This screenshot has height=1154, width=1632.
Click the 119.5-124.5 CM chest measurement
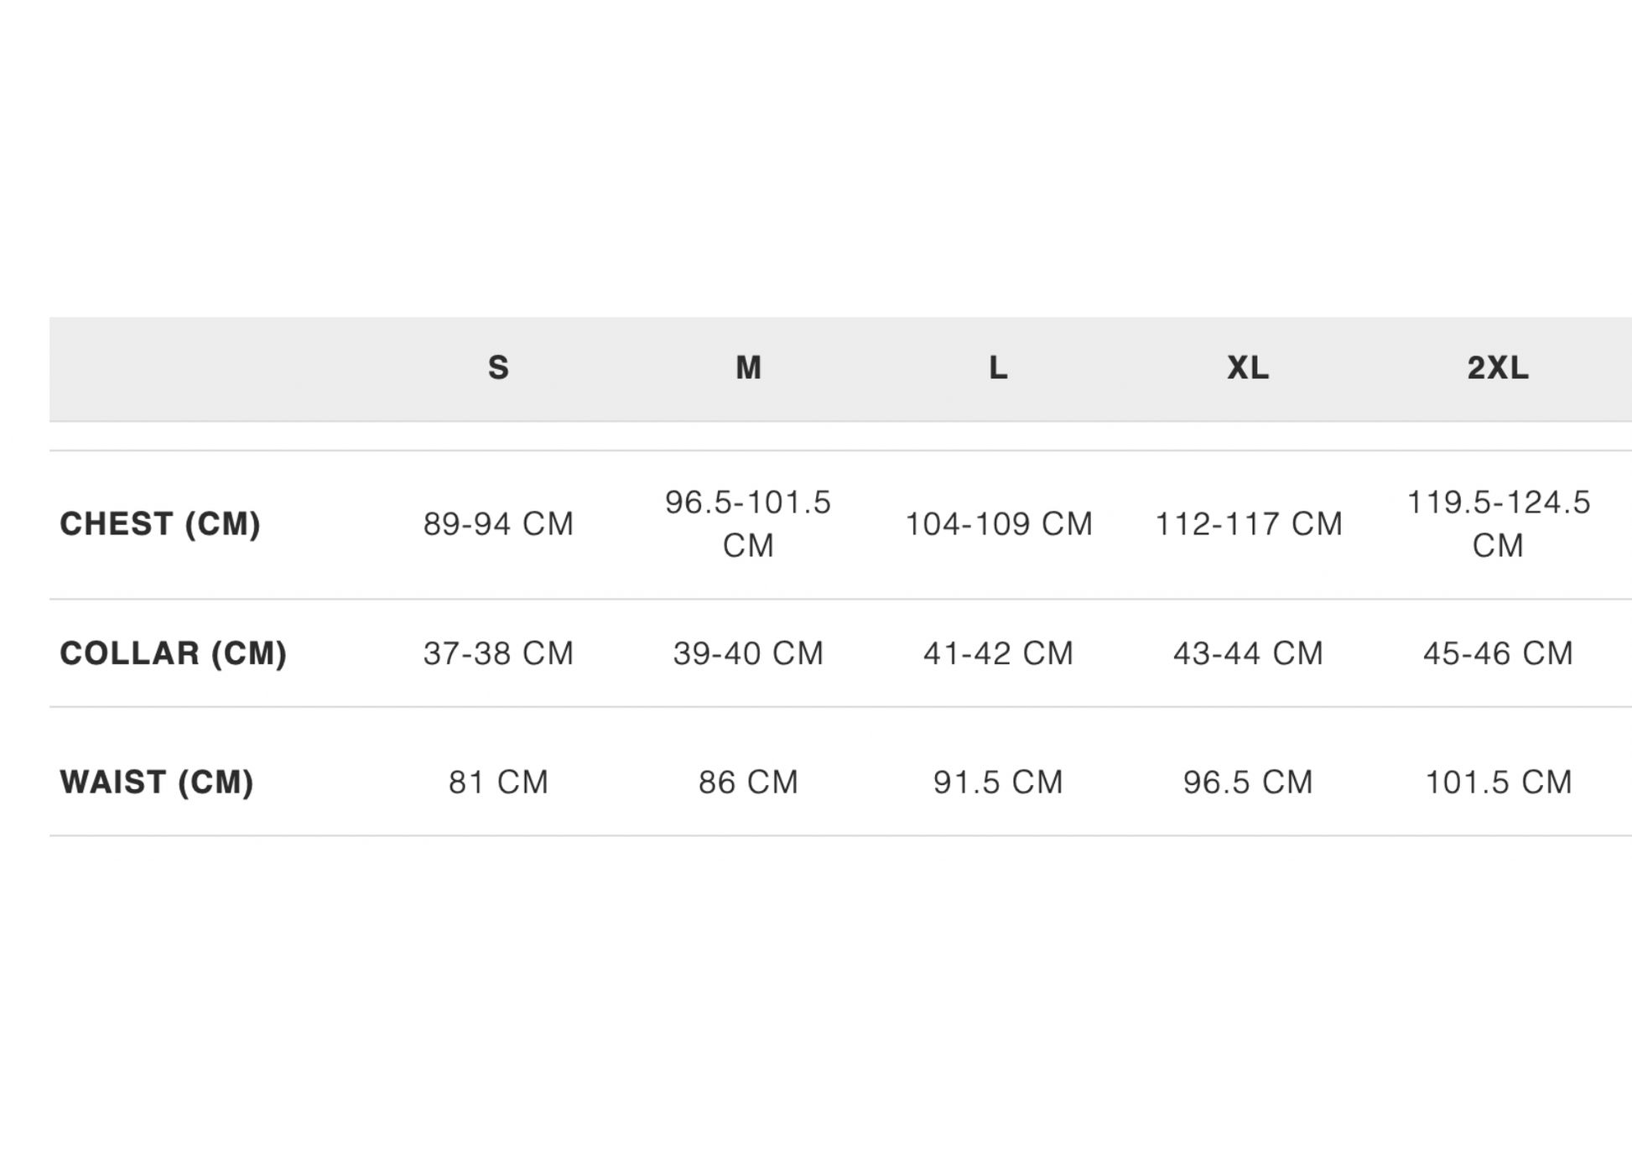point(1498,524)
